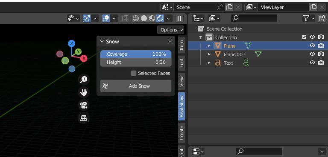The height and width of the screenshot is (157, 328).
Task: Add a new collection in outliner
Action: coord(322,19)
